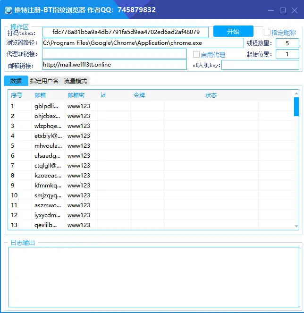Click the app icon in title bar
Viewport: 304px width, 313px height.
[x=8, y=10]
